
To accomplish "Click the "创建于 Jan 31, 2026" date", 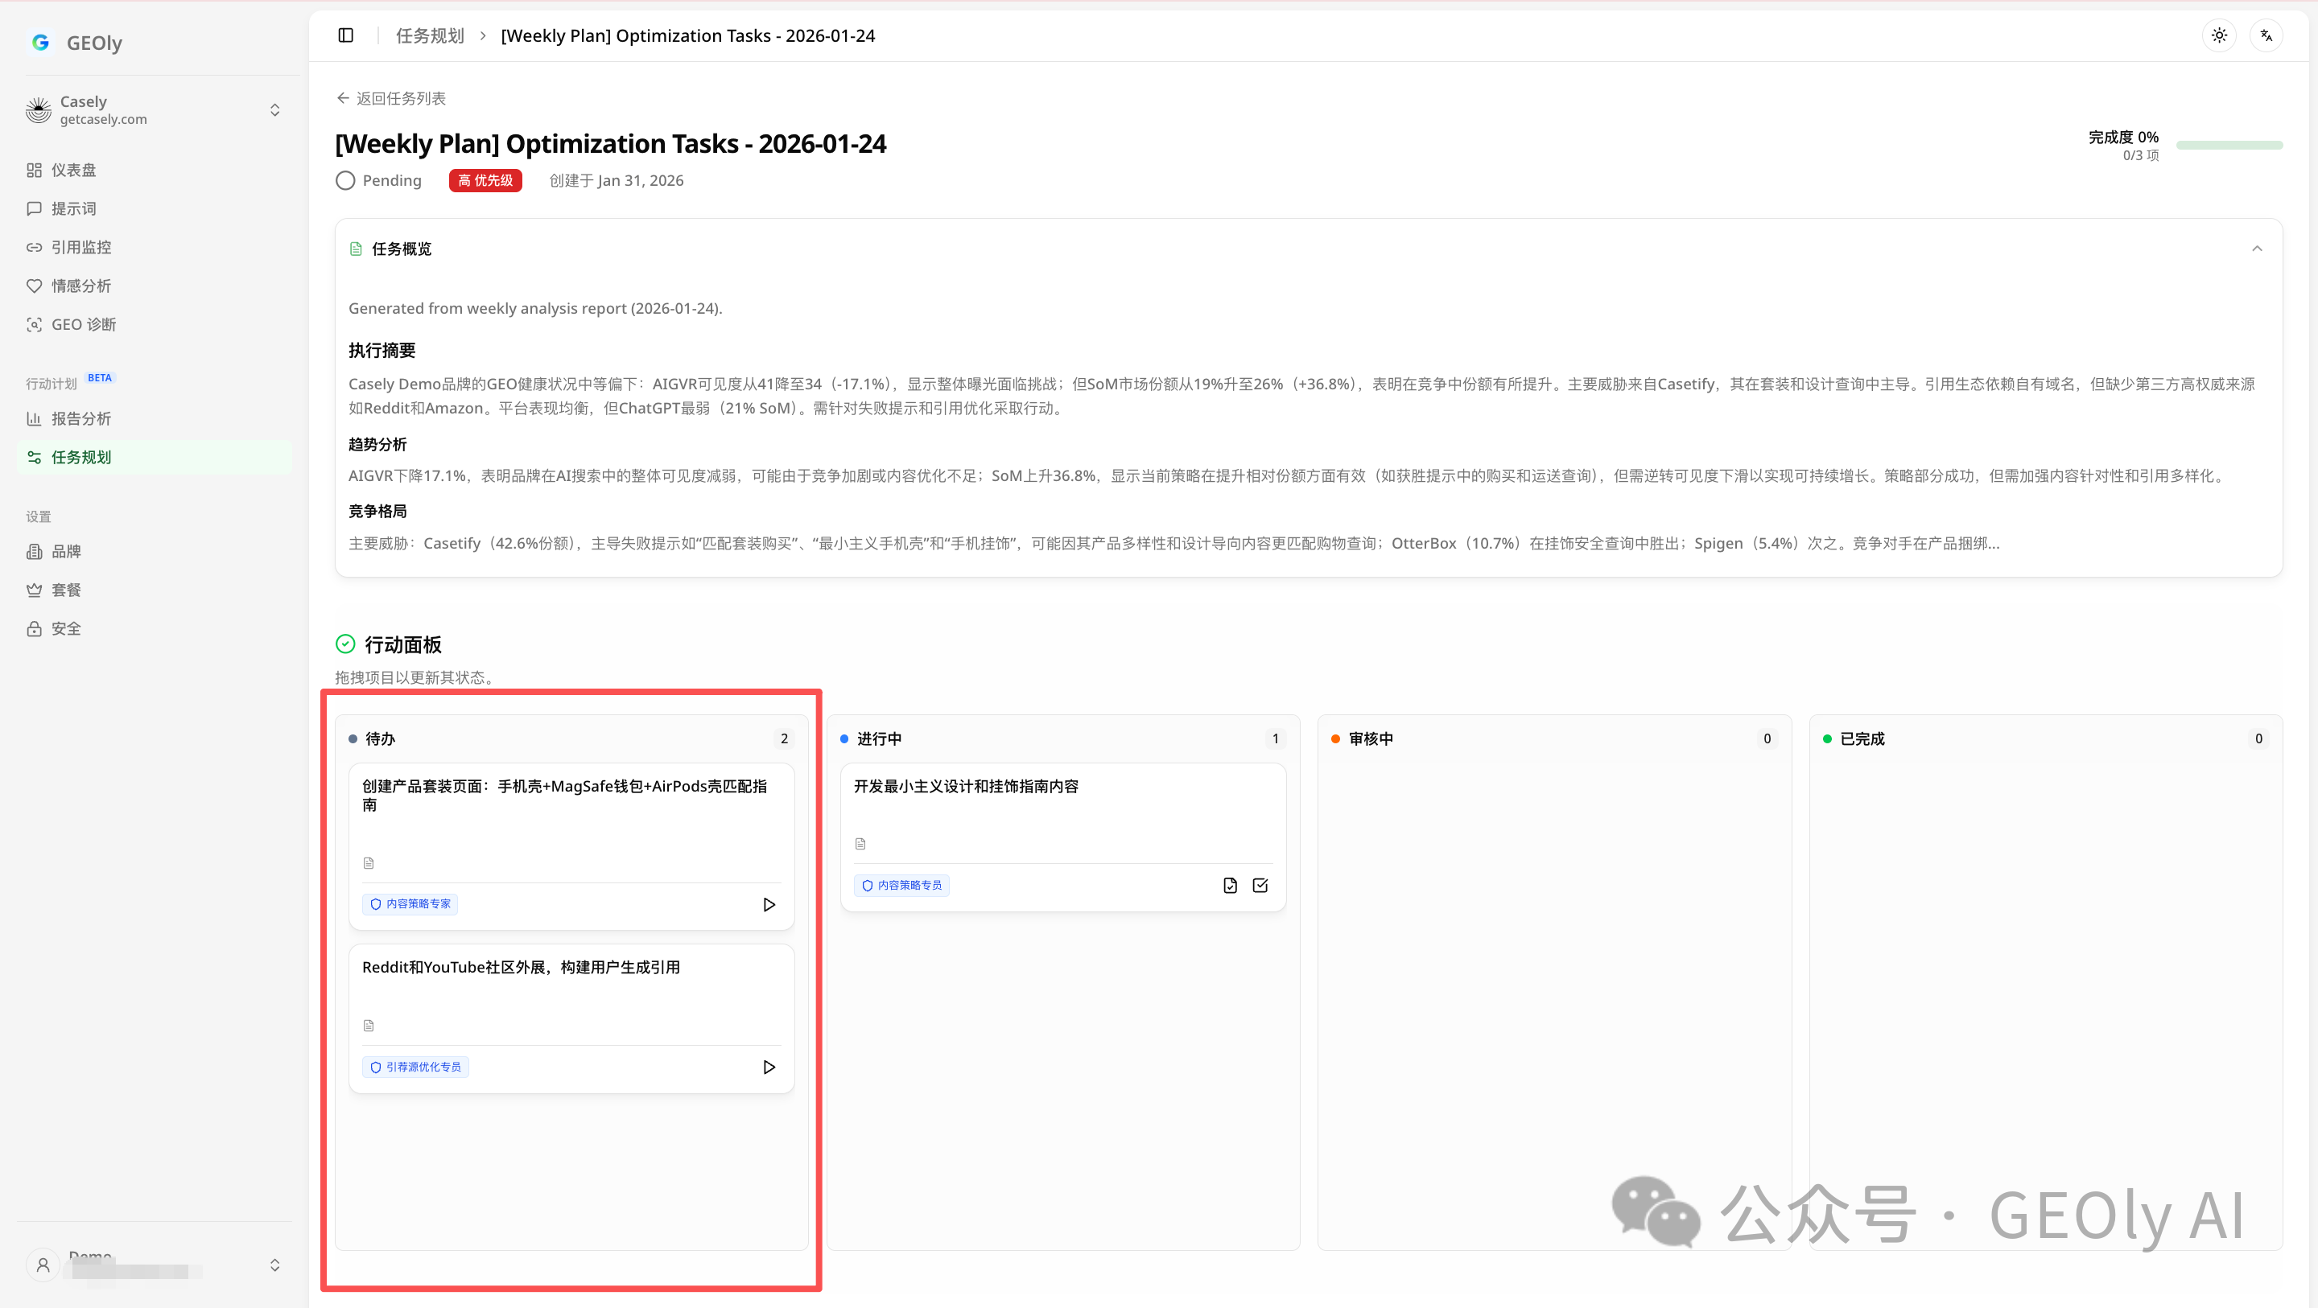I will (x=617, y=181).
